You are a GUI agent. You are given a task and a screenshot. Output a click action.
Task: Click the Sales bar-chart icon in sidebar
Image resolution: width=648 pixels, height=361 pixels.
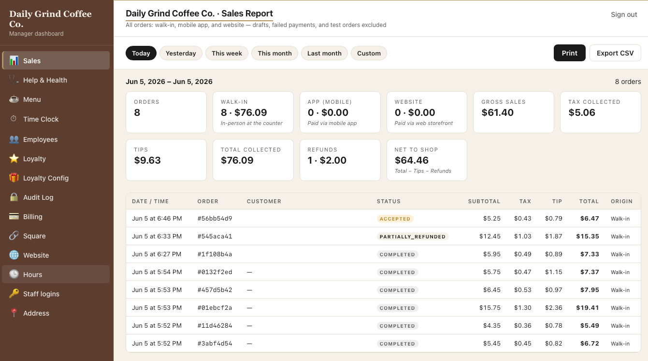pyautogui.click(x=14, y=61)
